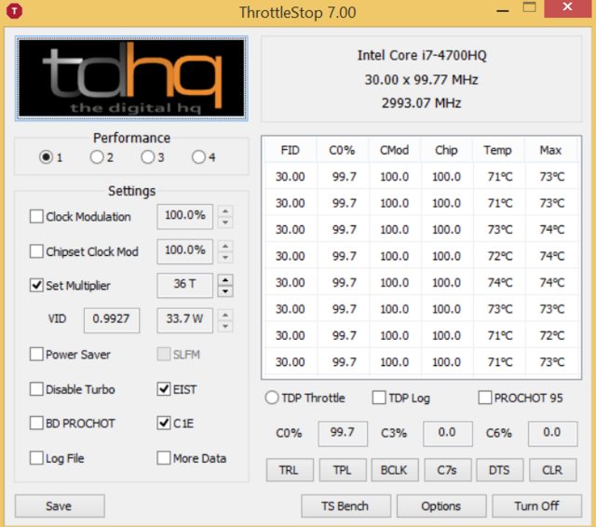Click the C6% 0.0 readout field
This screenshot has width=596, height=527.
[x=552, y=433]
